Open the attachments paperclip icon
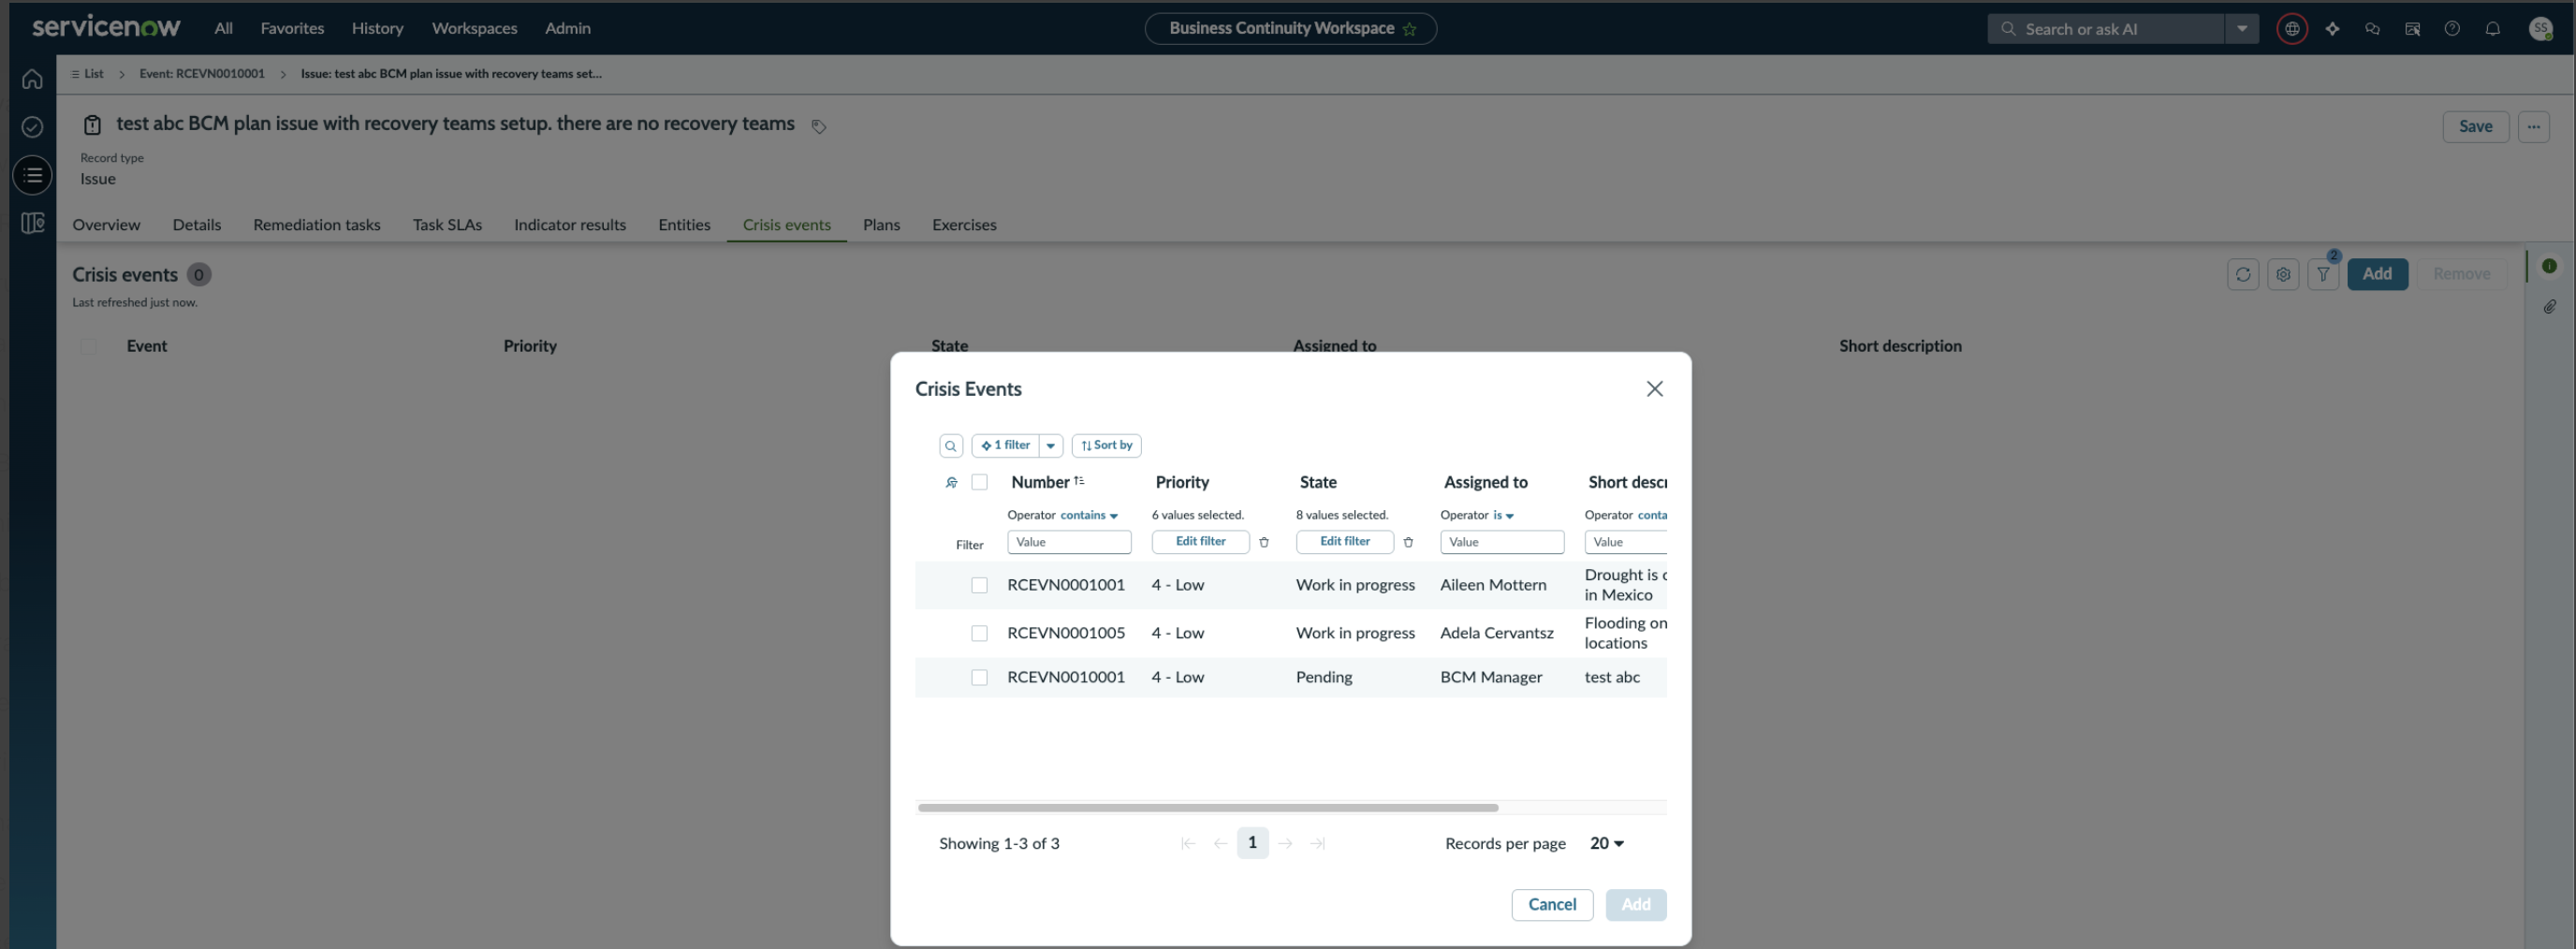2576x949 pixels. click(2550, 307)
